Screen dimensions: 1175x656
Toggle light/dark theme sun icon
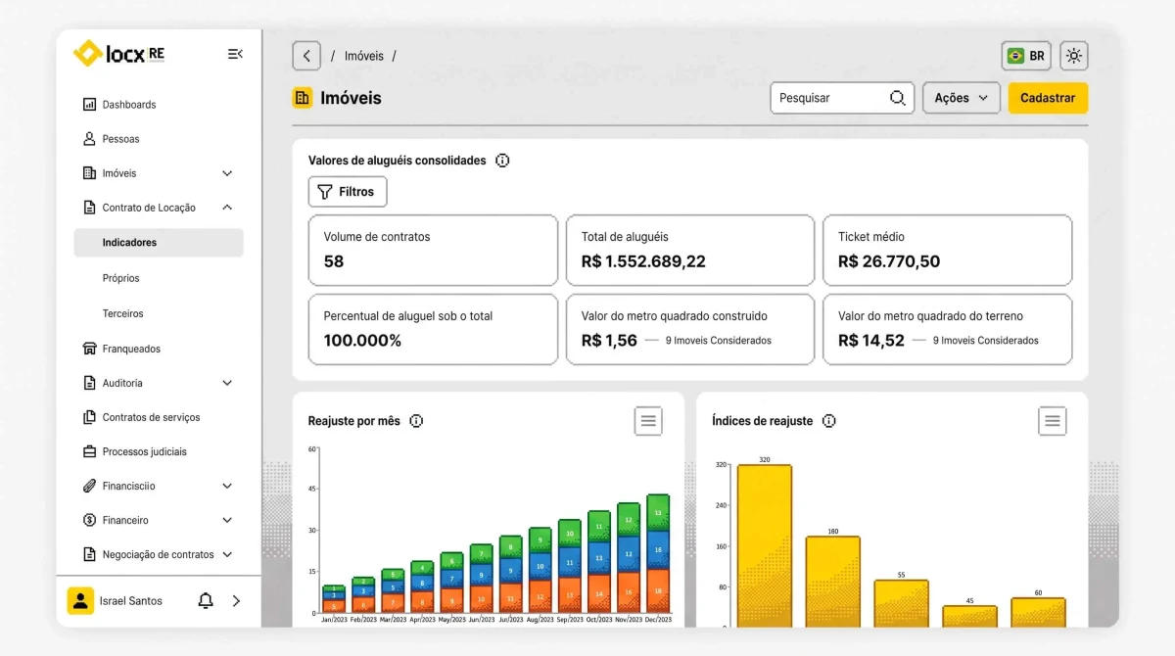[1074, 56]
